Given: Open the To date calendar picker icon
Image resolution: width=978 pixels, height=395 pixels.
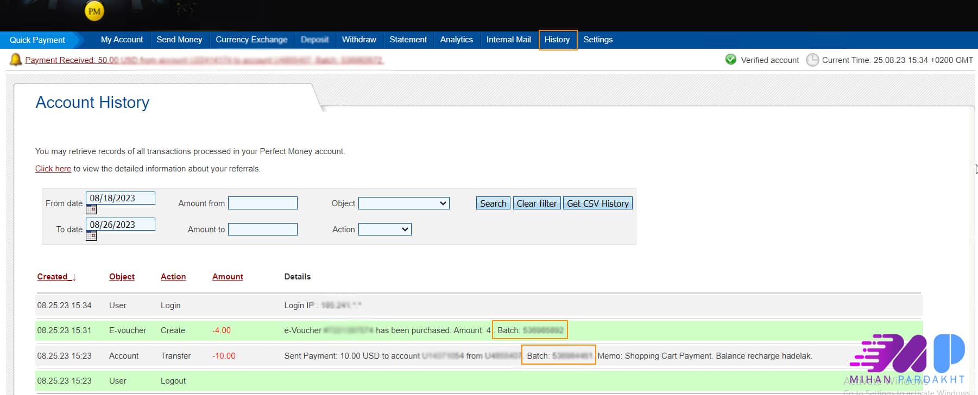Looking at the screenshot, I should [x=91, y=236].
